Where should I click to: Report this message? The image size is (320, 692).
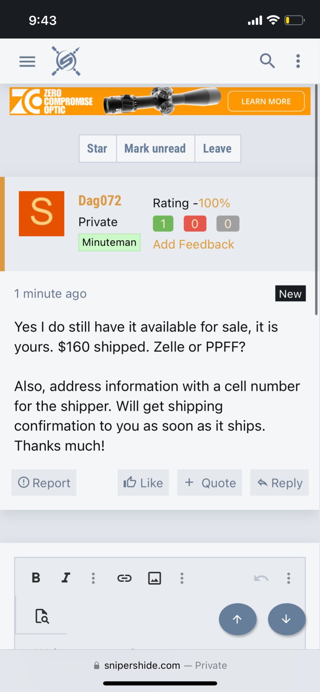point(44,483)
